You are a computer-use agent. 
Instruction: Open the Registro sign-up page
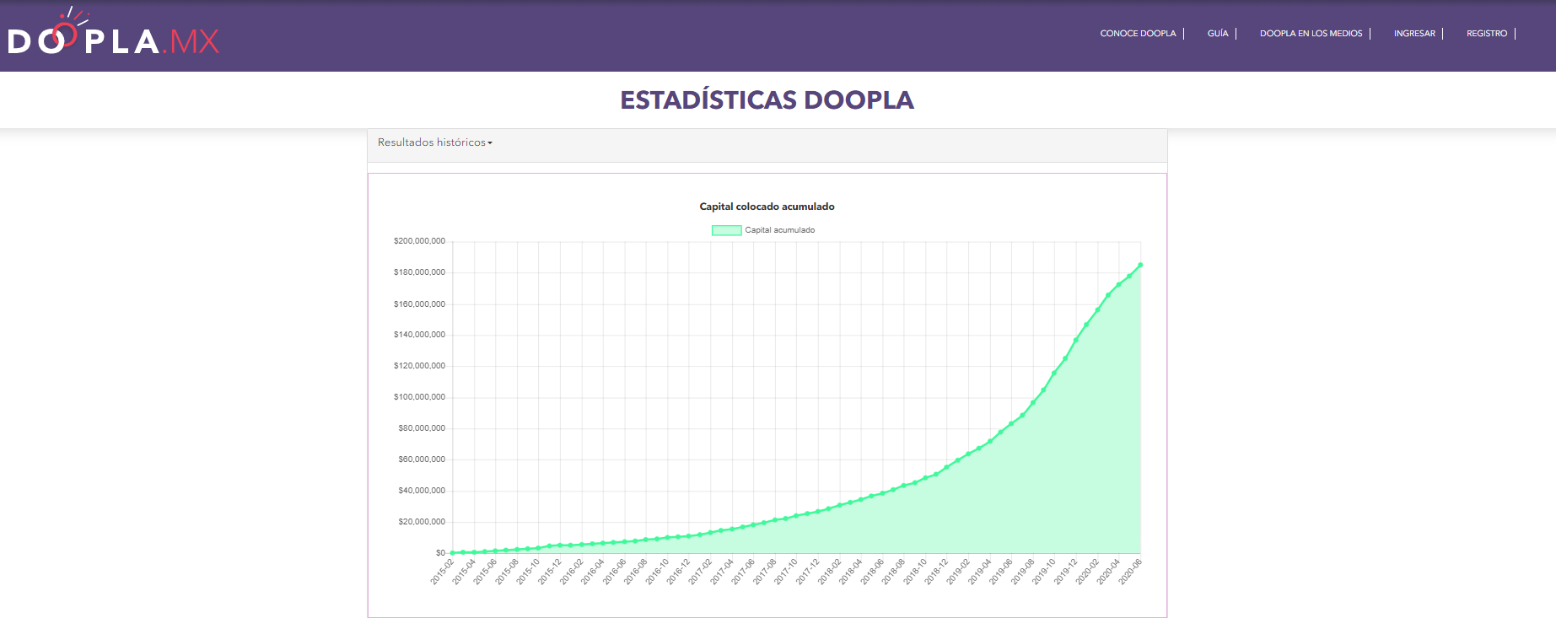[x=1486, y=34]
